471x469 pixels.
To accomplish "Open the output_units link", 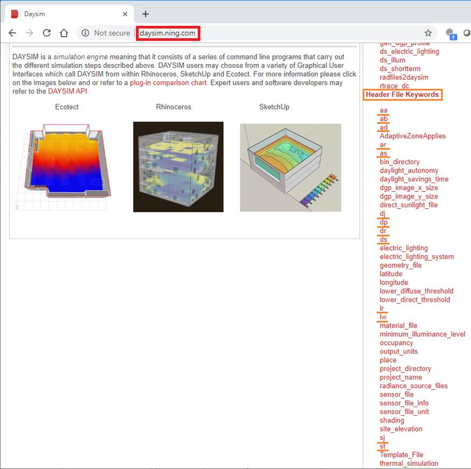I will point(398,352).
